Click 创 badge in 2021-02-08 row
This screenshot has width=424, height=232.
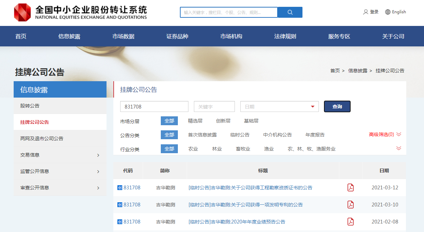[120, 222]
